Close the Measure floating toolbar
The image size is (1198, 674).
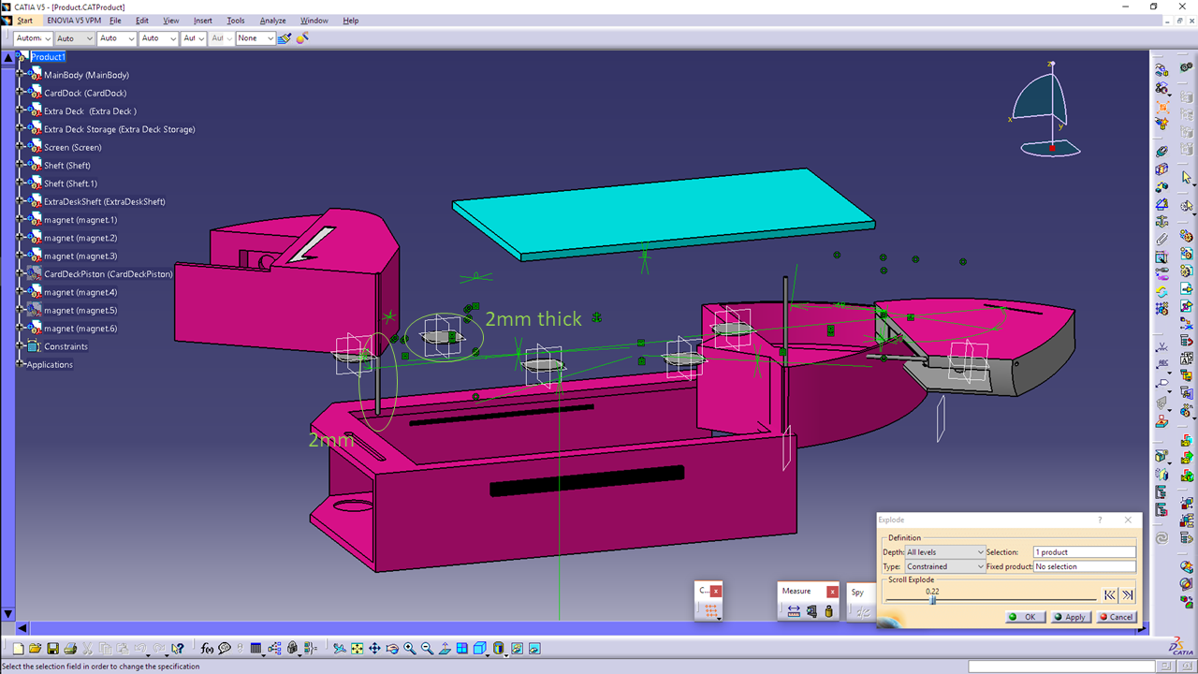coord(832,591)
